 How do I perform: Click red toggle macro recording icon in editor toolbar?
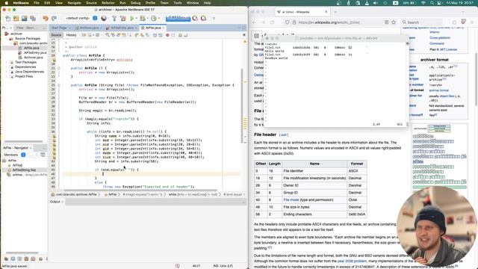[x=167, y=35]
